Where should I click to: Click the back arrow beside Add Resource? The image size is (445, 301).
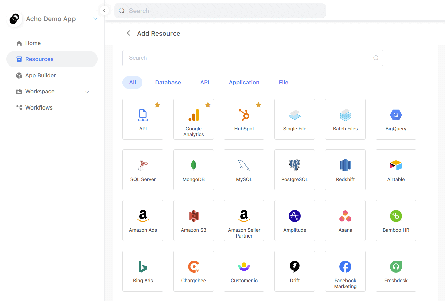coord(129,33)
